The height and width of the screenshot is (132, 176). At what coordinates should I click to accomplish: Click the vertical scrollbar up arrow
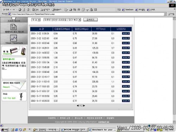(174, 19)
